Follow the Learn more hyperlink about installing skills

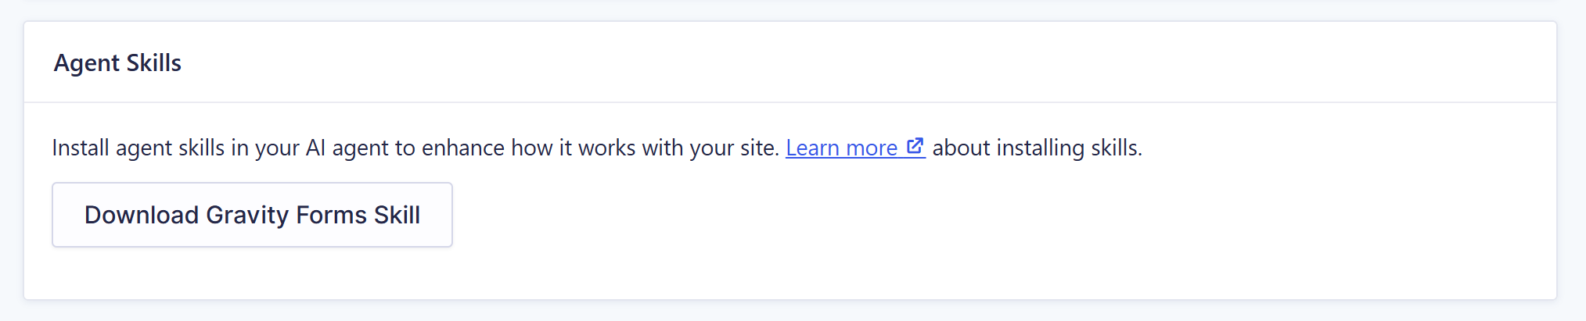[x=855, y=148]
